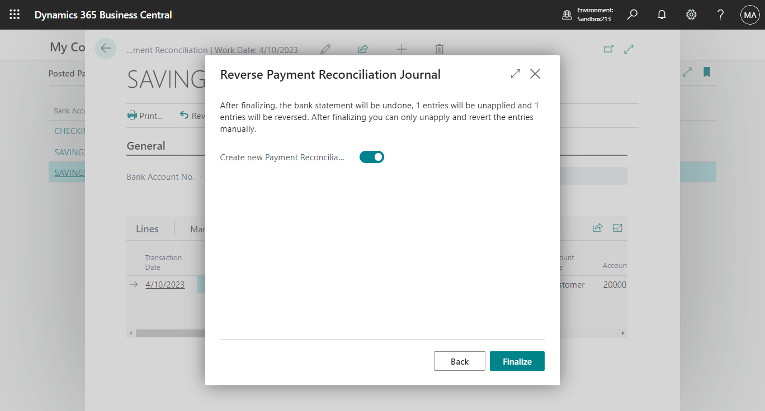Pop out Lines panel via open-in-window icon
Viewport: 765px width, 411px height.
(617, 228)
